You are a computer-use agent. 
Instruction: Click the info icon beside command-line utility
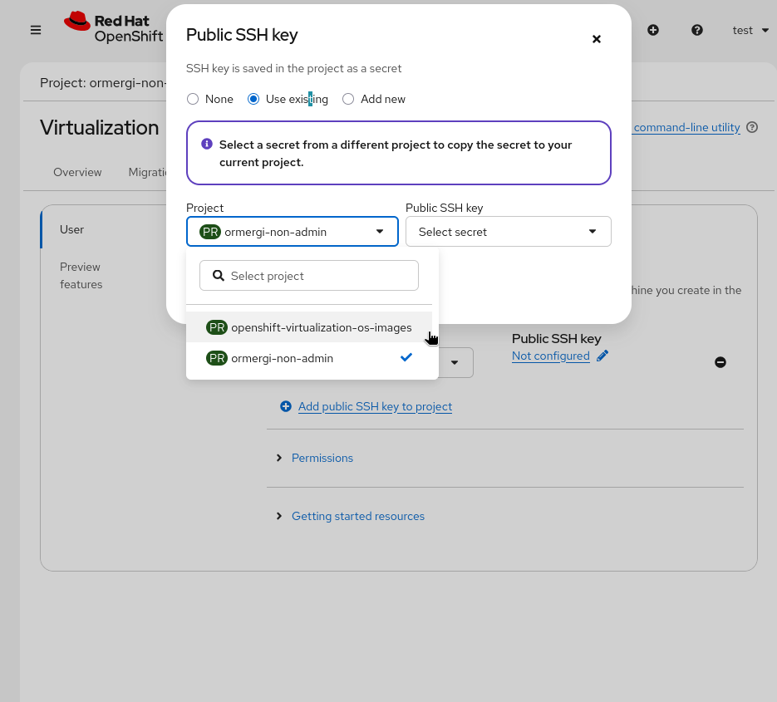click(x=752, y=127)
